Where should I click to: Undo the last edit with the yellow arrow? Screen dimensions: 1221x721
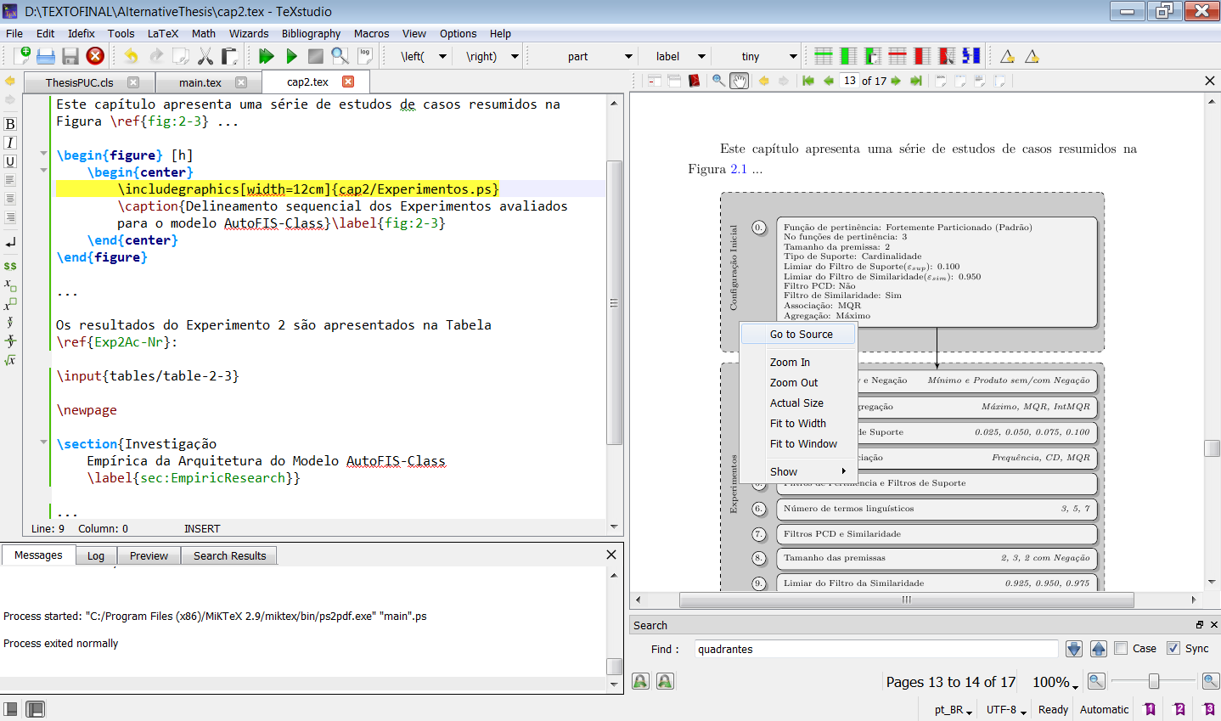[x=131, y=56]
